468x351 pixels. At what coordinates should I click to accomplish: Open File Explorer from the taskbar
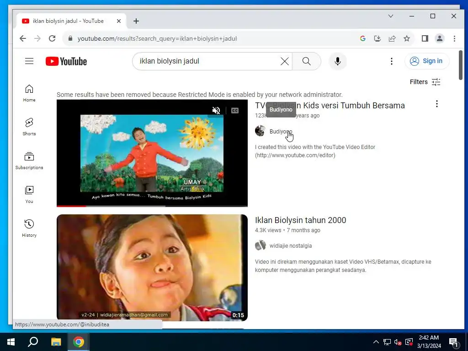click(x=56, y=342)
